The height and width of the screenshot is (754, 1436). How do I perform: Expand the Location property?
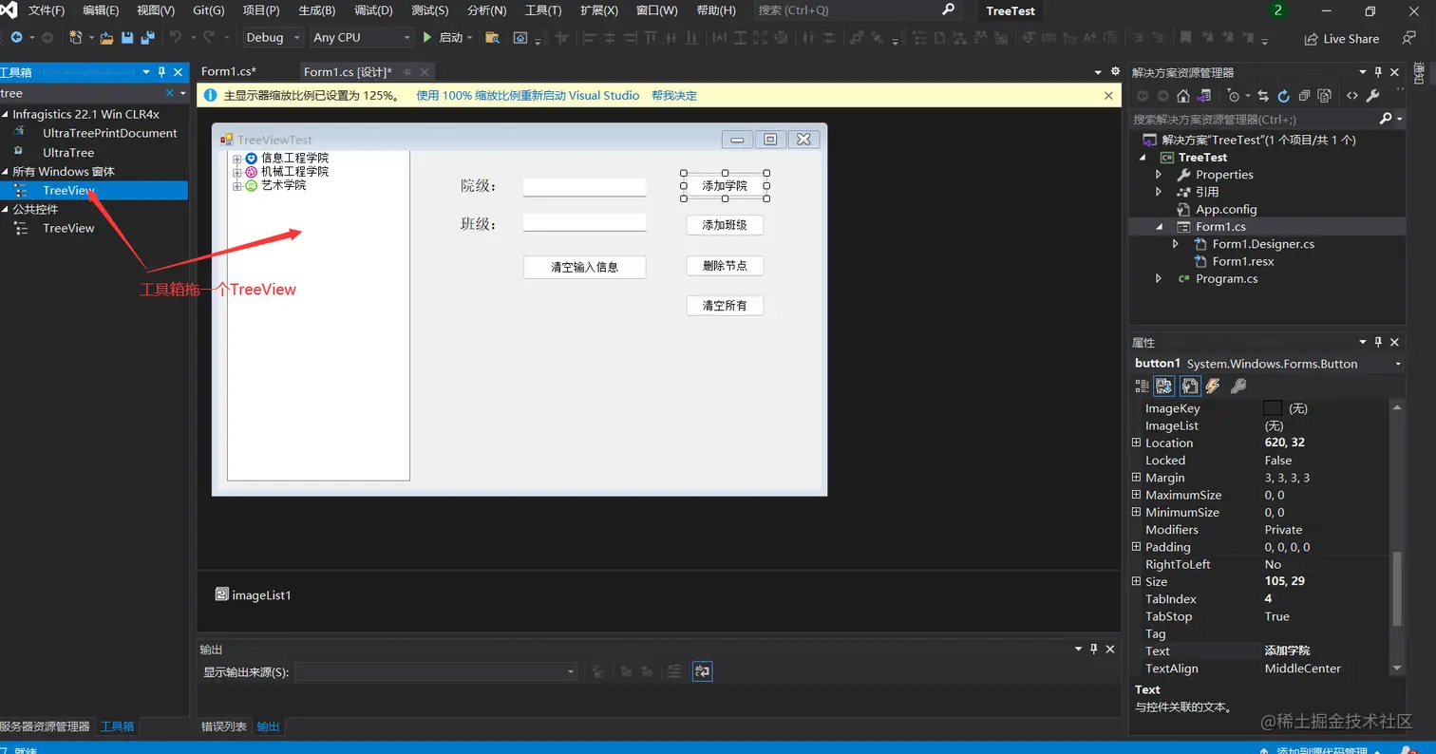click(x=1136, y=443)
